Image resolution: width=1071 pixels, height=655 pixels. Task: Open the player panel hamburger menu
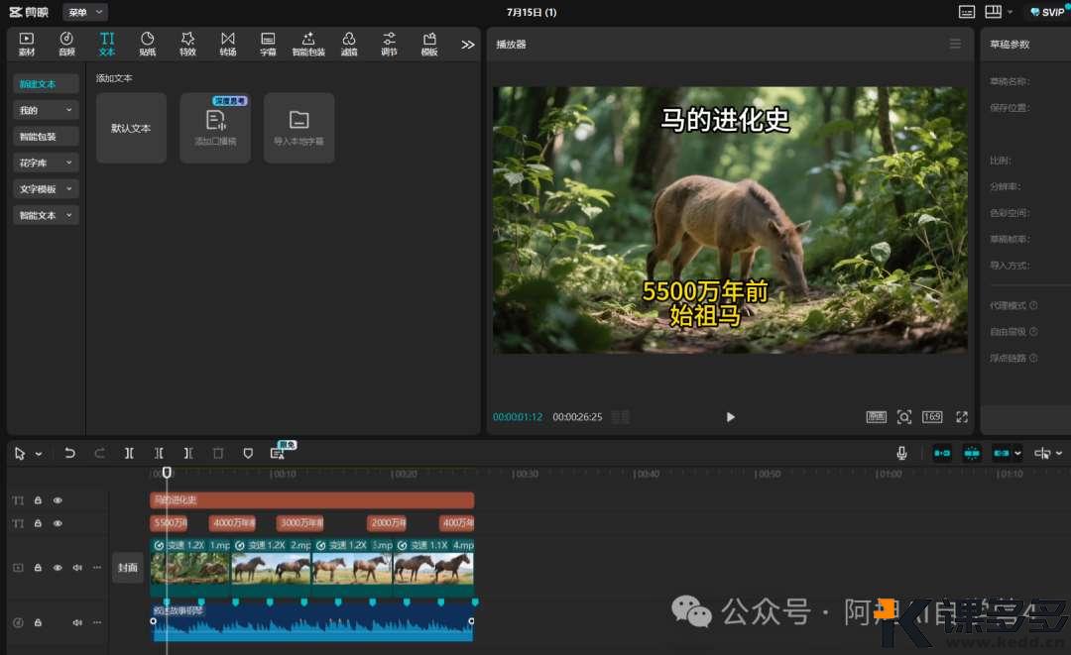click(955, 44)
